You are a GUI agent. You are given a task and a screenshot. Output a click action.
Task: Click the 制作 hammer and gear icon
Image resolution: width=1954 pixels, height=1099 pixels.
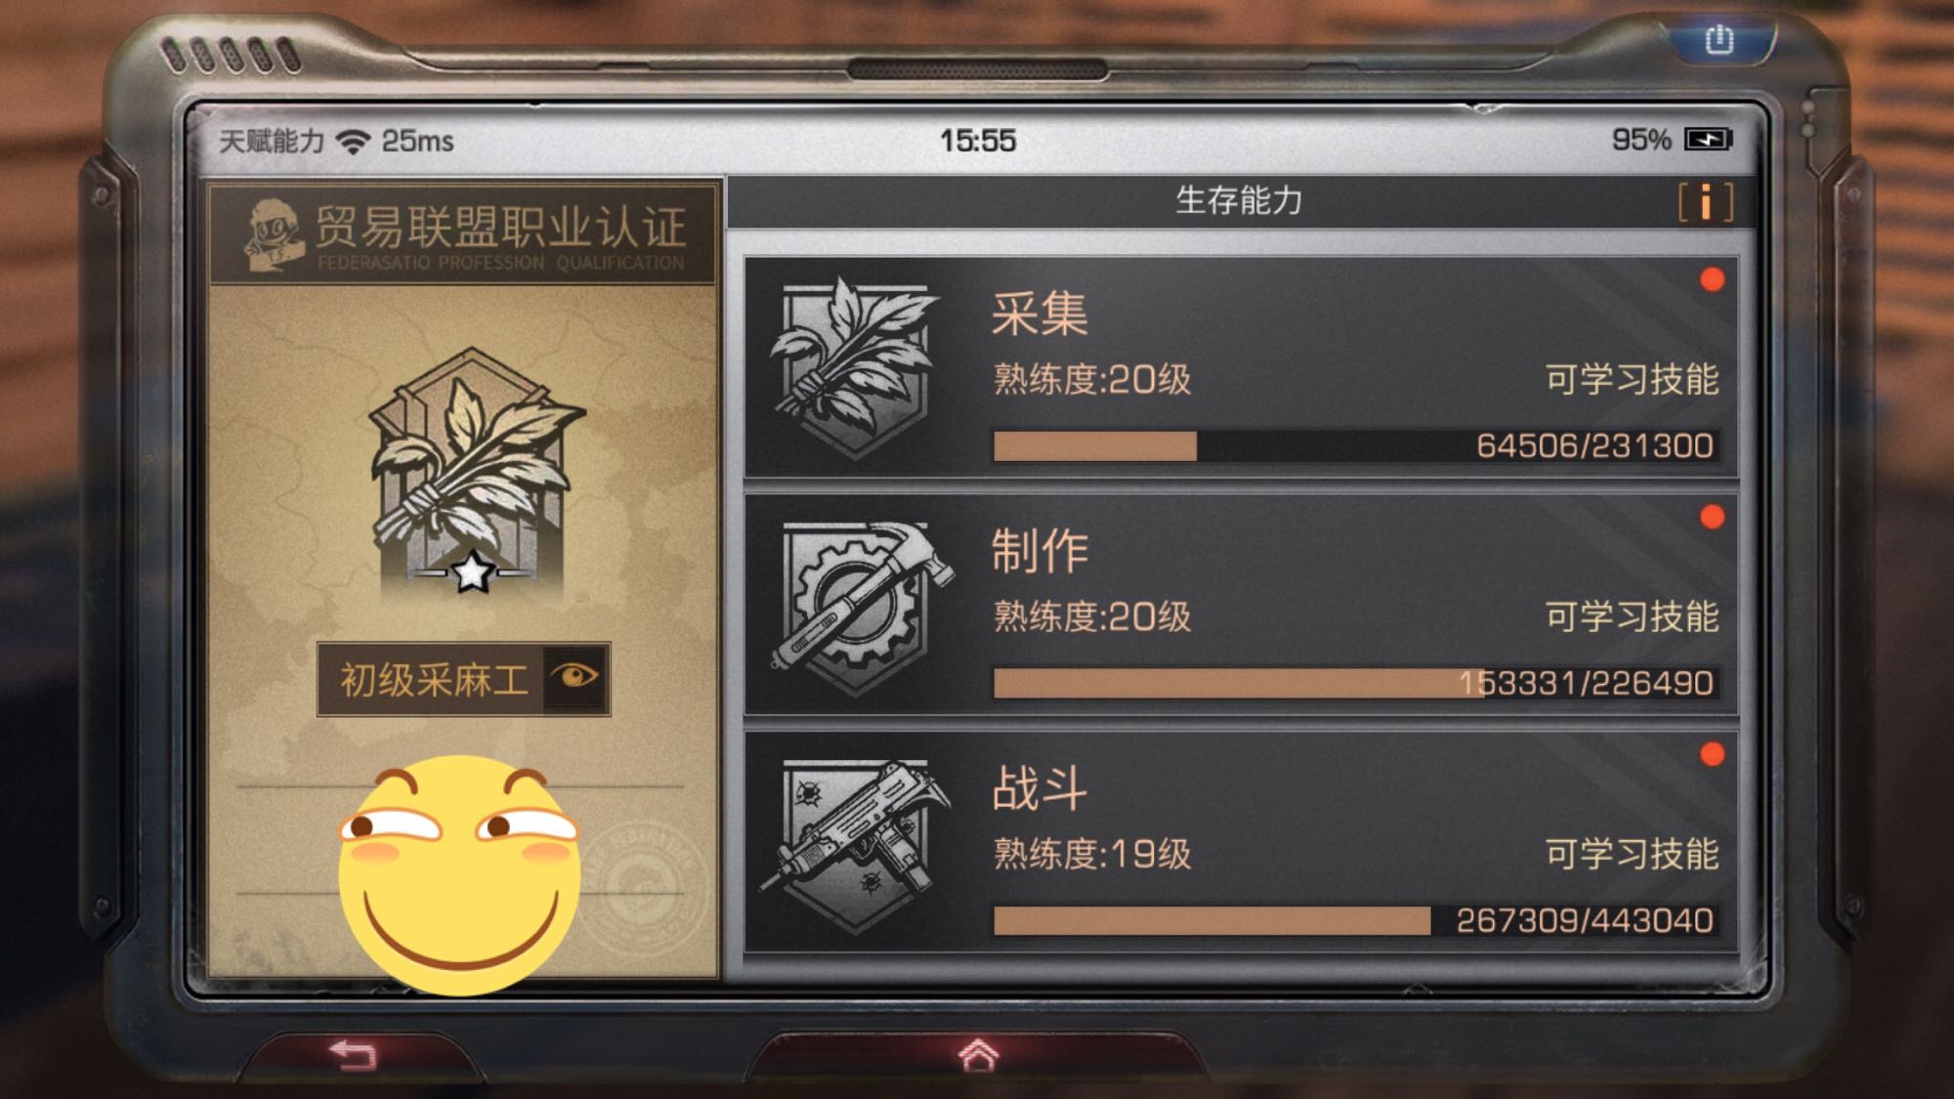pos(860,608)
